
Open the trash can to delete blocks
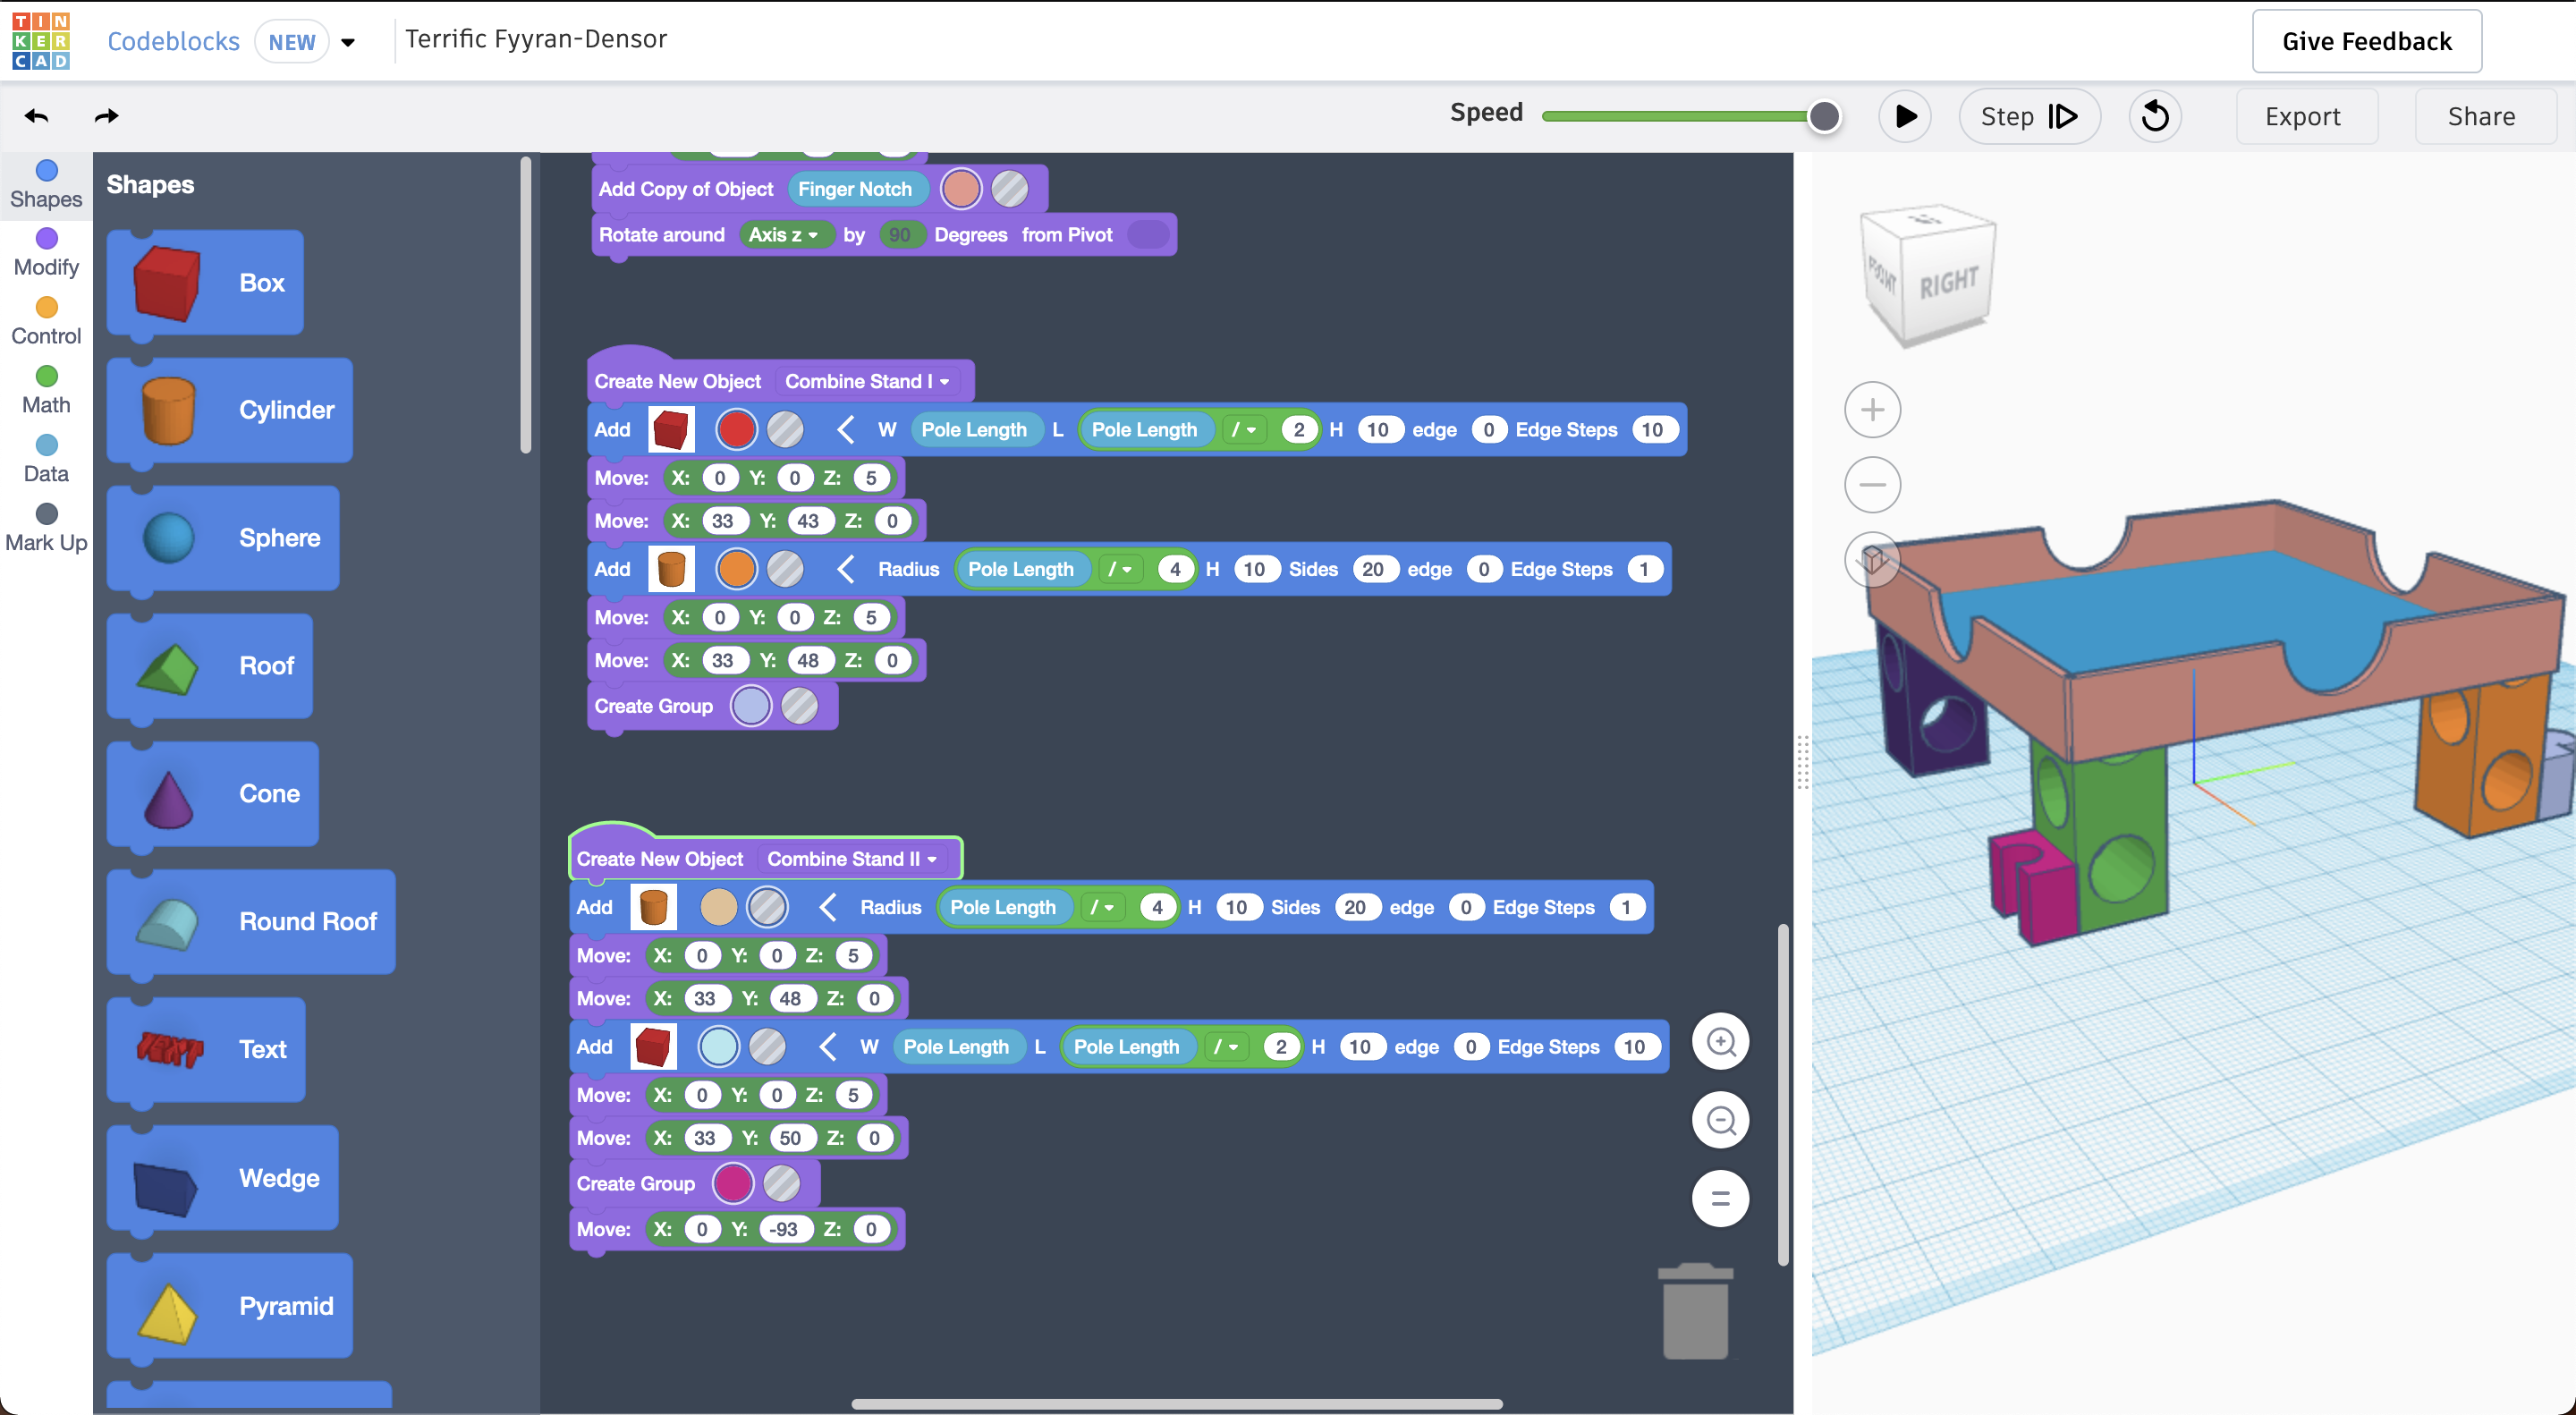coord(1695,1312)
